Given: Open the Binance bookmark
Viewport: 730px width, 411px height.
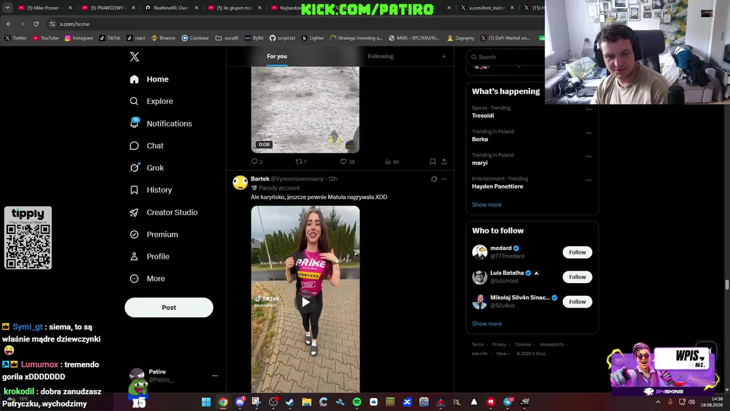Looking at the screenshot, I should click(x=163, y=38).
